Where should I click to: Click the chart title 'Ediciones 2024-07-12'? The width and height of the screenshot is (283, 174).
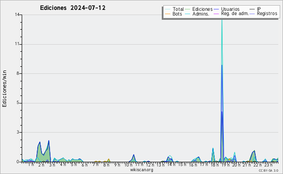tap(73, 8)
